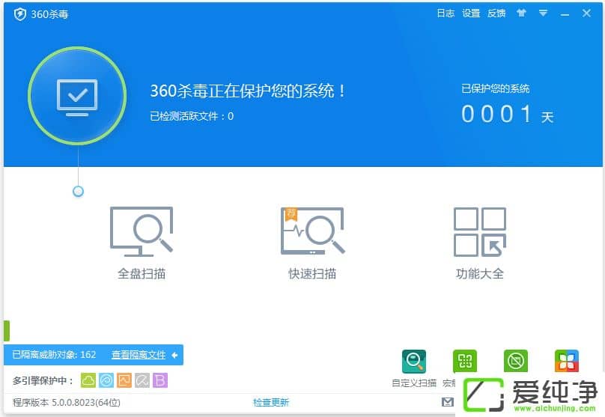
Task: Open the 日志 log menu
Action: pos(446,13)
